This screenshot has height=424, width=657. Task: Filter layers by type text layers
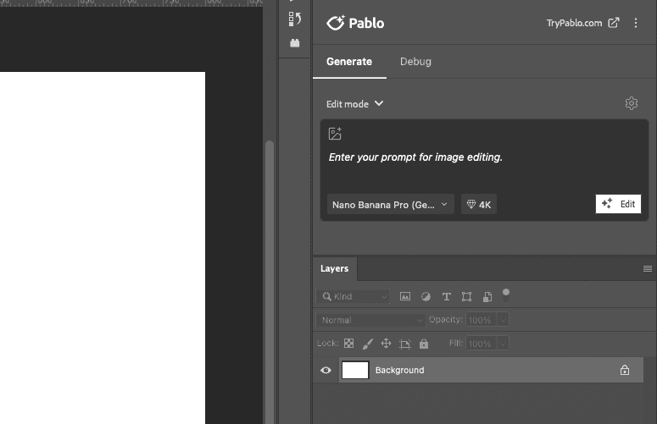tap(447, 297)
